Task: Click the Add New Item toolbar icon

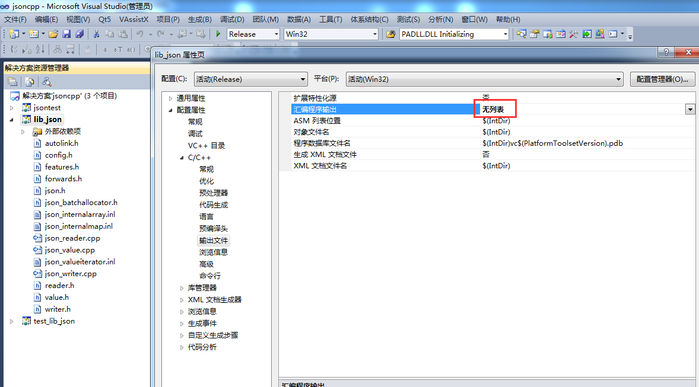Action: click(33, 34)
